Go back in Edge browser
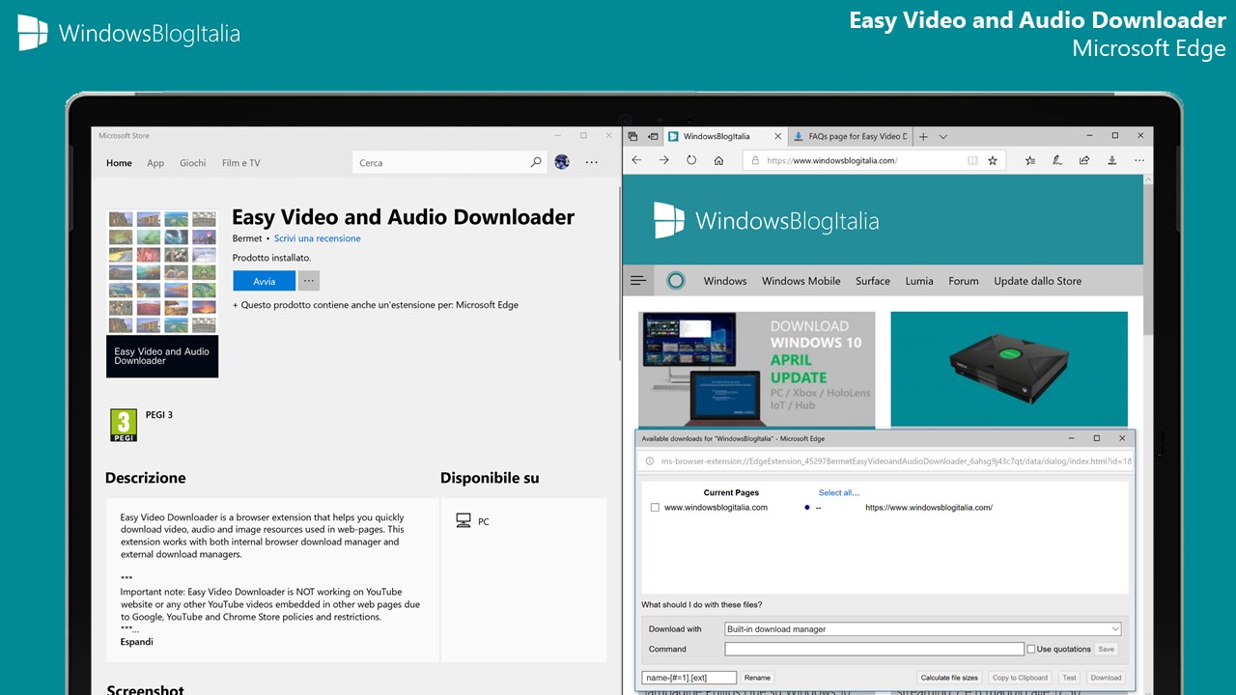Viewport: 1236px width, 695px height. pos(636,160)
